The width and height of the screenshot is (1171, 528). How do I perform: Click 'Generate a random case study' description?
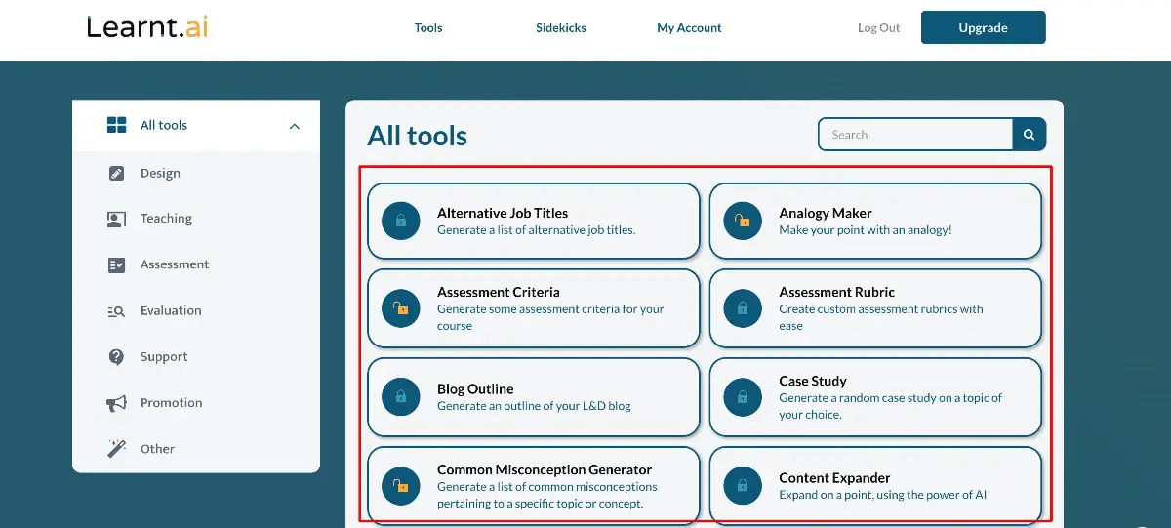(x=890, y=406)
